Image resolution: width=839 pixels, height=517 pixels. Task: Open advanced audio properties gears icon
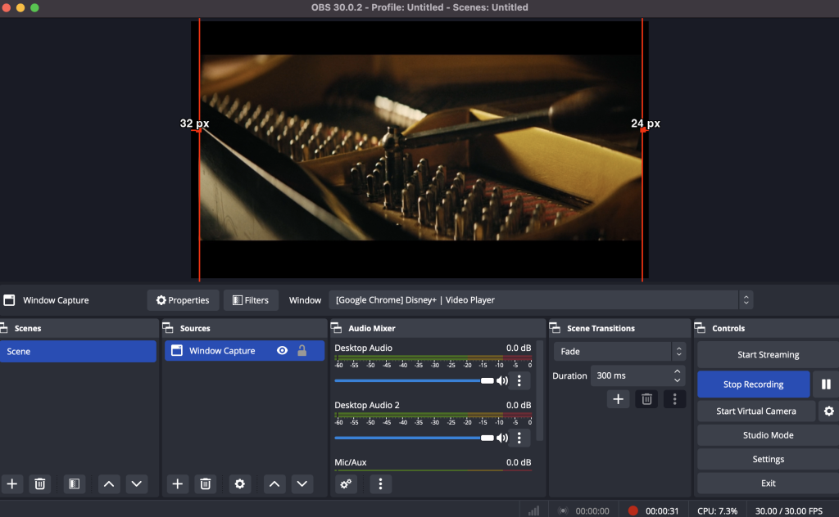point(347,484)
